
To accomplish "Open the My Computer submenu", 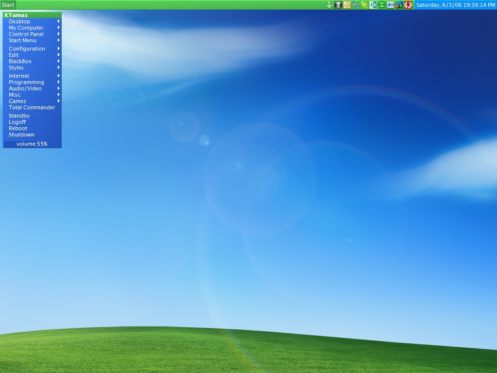I will (32, 28).
